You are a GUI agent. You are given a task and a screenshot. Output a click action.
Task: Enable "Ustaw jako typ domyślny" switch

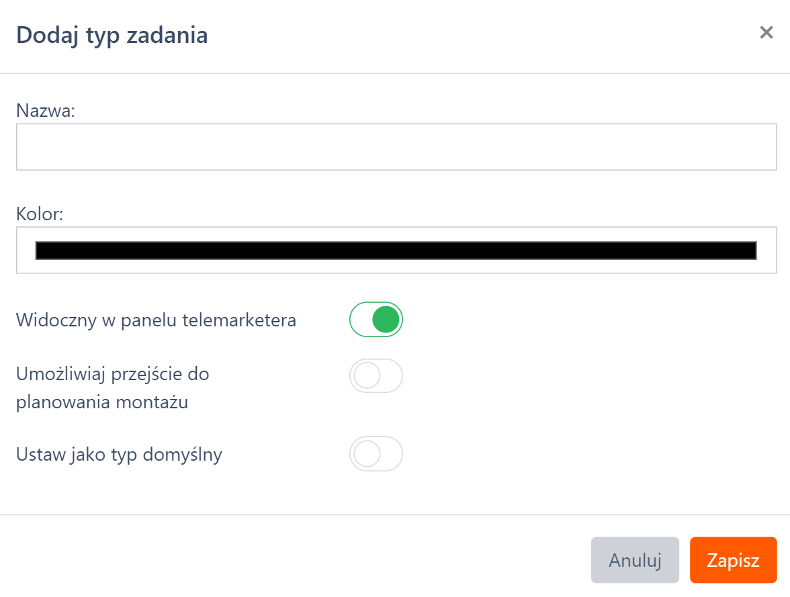(x=376, y=454)
